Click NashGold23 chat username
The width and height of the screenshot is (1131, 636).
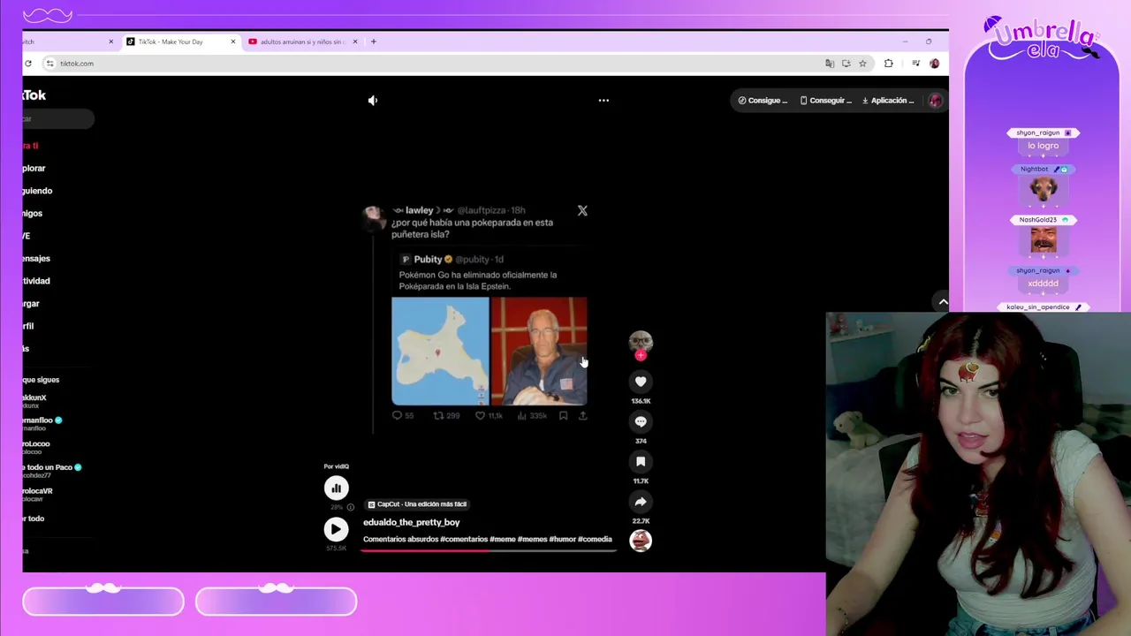tap(1037, 220)
